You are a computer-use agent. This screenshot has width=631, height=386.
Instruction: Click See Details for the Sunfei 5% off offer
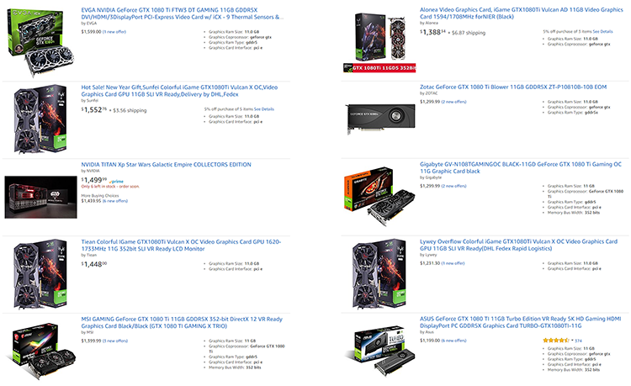coord(264,109)
